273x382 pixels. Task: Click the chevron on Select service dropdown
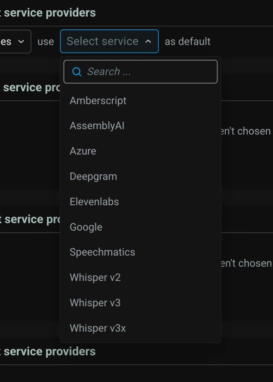[x=148, y=41]
